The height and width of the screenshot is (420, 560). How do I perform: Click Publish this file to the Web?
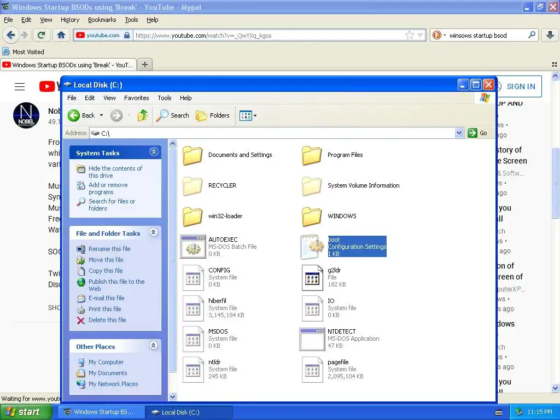click(x=116, y=285)
